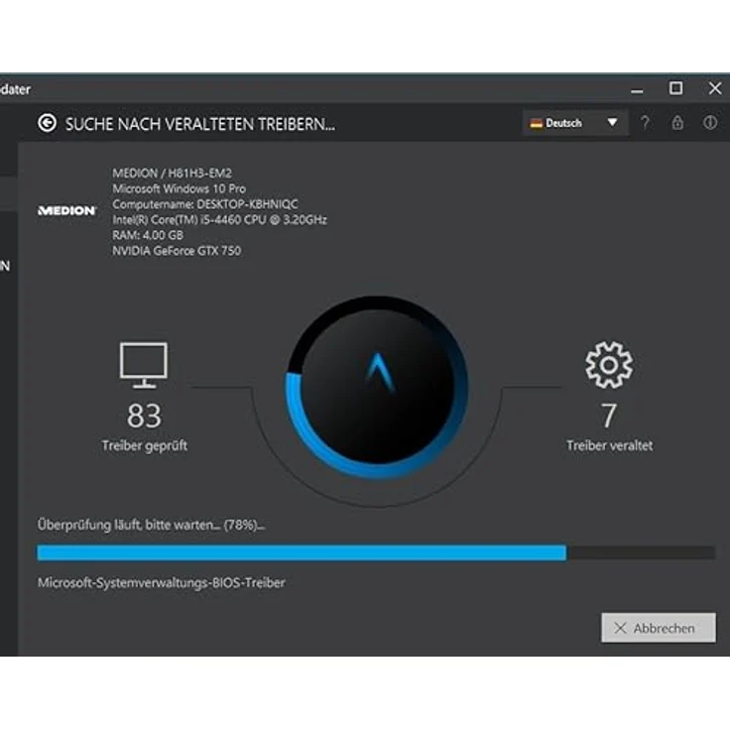Click the circular scan dial
730x730 pixels.
click(x=377, y=387)
